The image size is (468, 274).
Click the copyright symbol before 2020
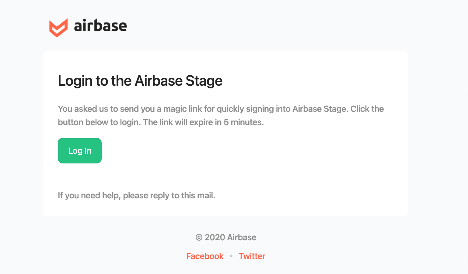(x=199, y=237)
